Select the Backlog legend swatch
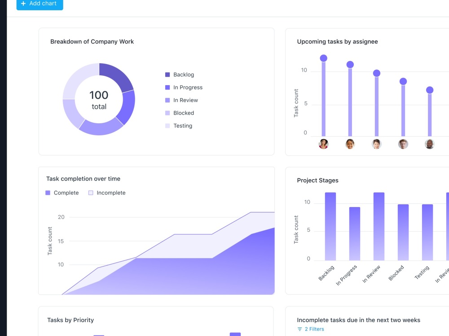The image size is (449, 336). (167, 74)
